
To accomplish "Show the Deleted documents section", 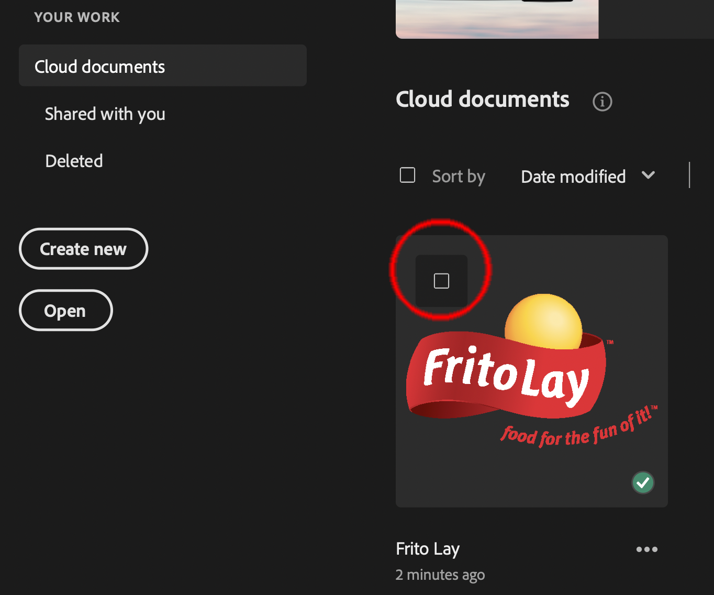I will tap(74, 161).
